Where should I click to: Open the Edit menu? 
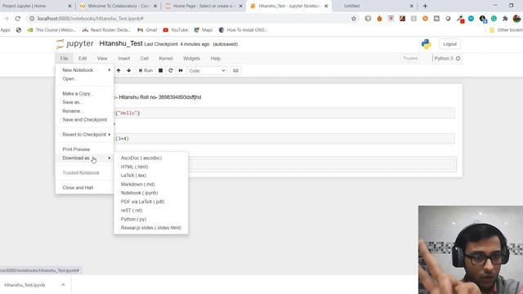click(83, 58)
